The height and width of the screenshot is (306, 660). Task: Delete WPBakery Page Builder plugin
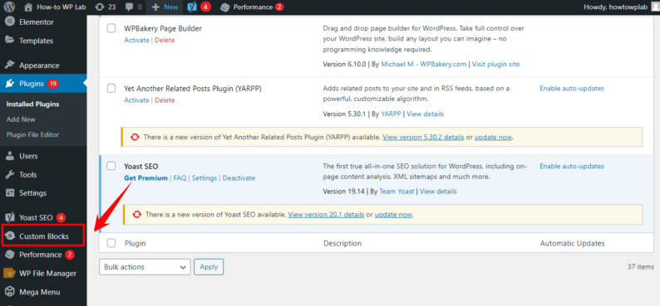[165, 40]
